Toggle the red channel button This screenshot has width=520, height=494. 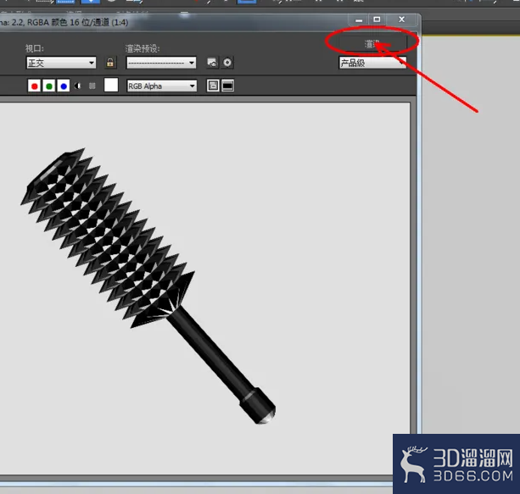[x=34, y=86]
